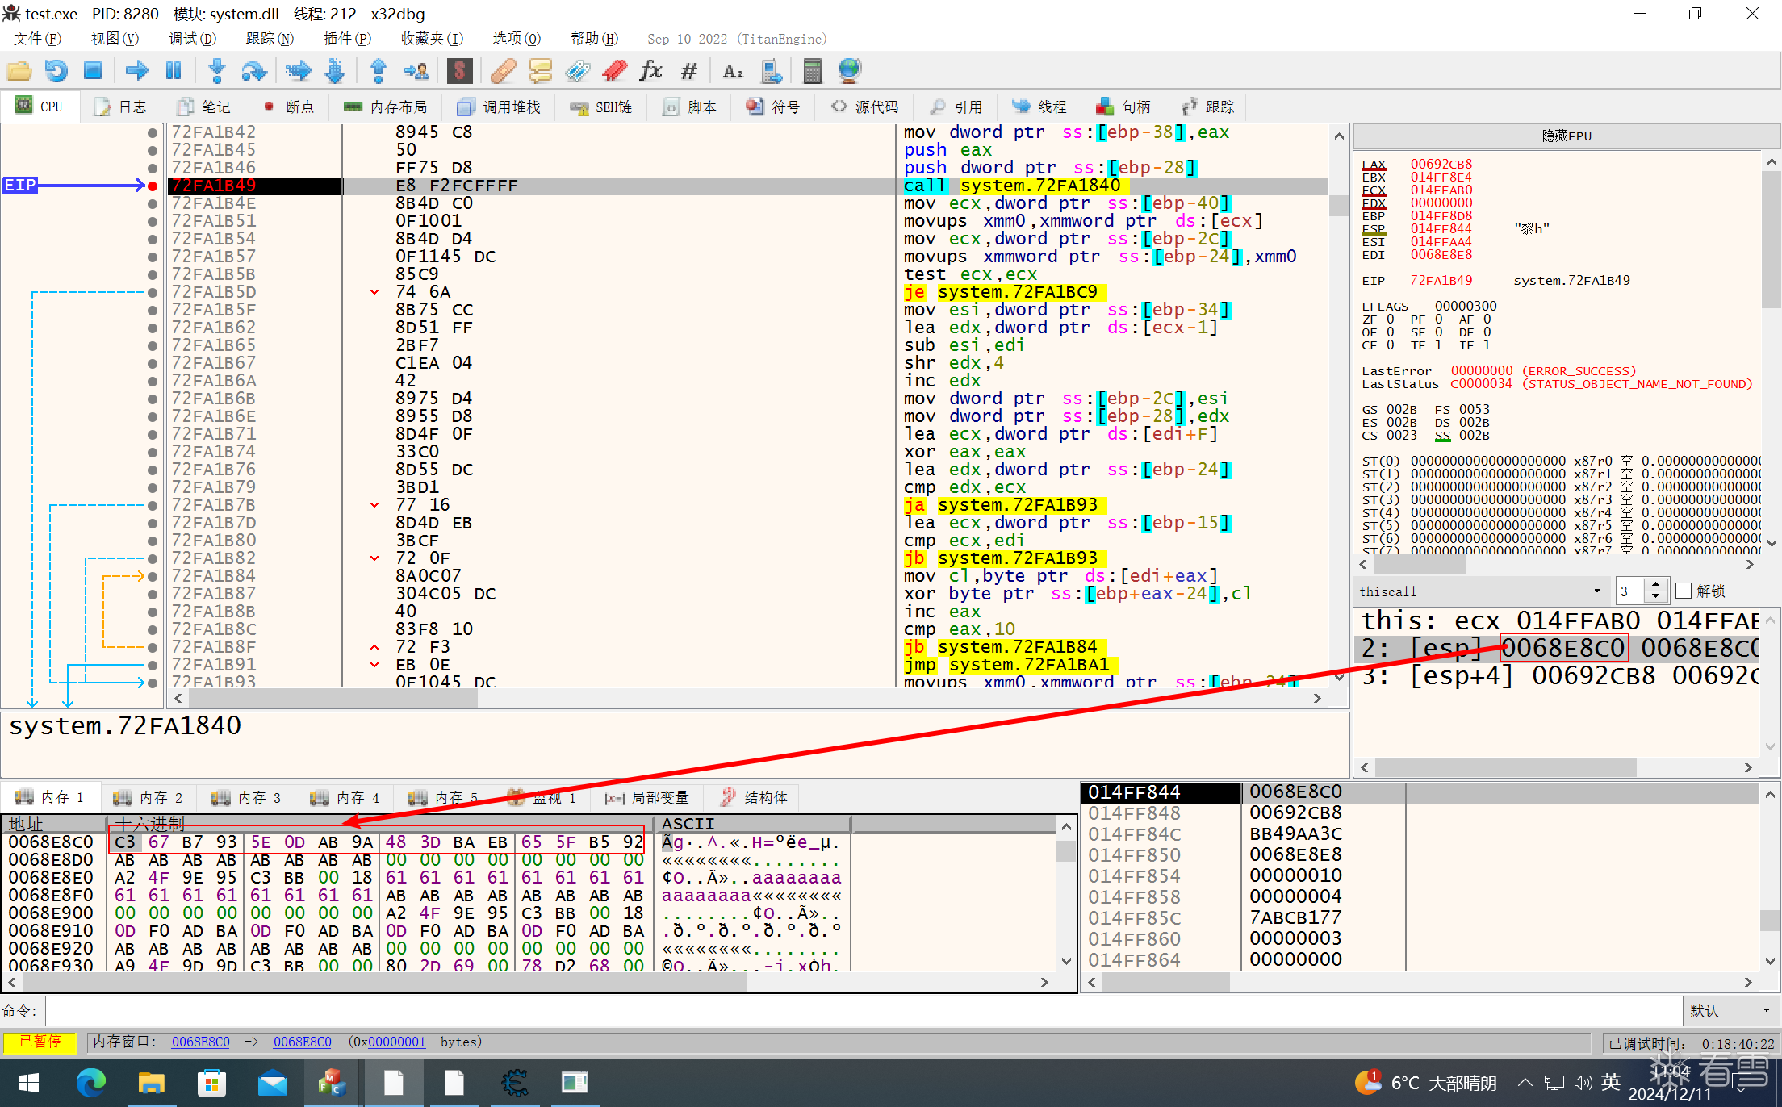Click the Restart debugging toolbar icon
This screenshot has width=1782, height=1107.
point(56,71)
